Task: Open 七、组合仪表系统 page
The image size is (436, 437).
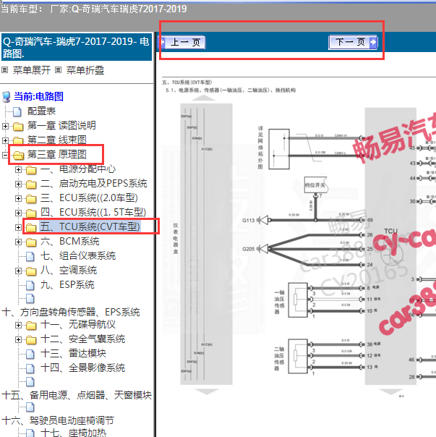Action: coord(78,256)
